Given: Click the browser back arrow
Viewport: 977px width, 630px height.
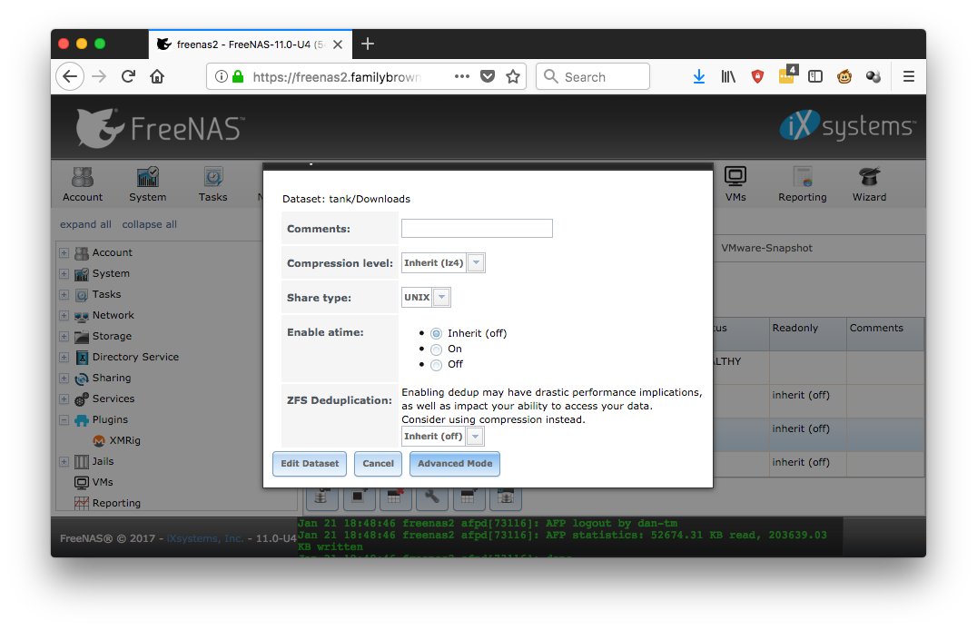Looking at the screenshot, I should (70, 76).
